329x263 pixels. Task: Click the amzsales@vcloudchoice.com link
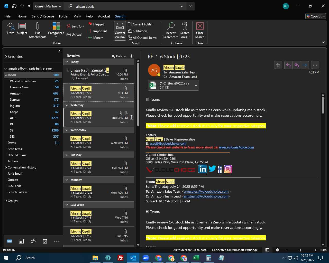pos(206,192)
